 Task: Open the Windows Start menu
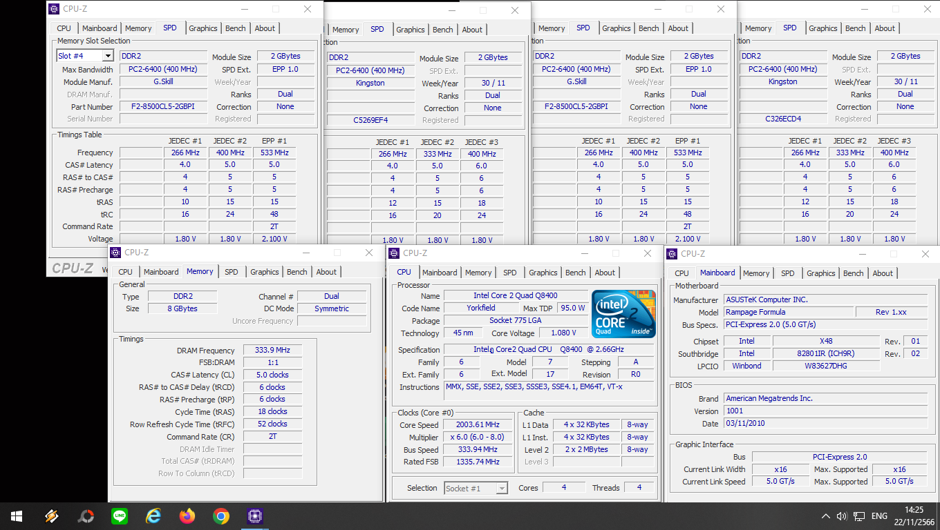point(16,516)
